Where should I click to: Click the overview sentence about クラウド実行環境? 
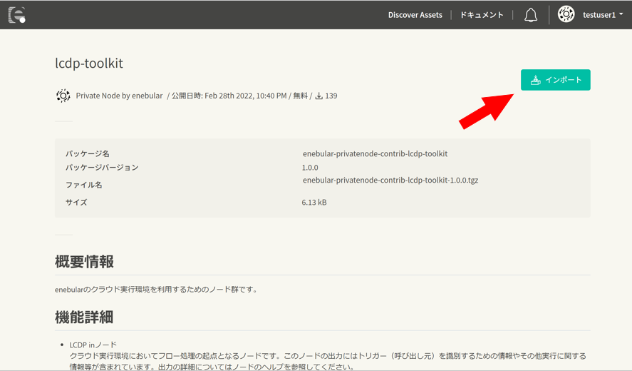tap(156, 290)
